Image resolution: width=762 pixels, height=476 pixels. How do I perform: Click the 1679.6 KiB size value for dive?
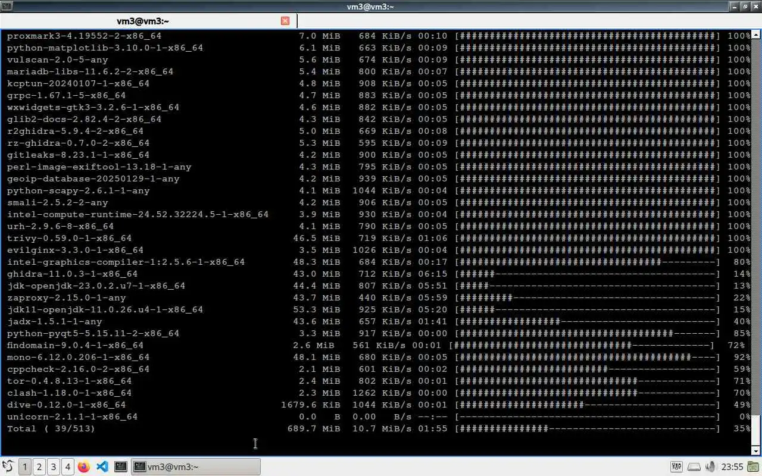(x=311, y=405)
